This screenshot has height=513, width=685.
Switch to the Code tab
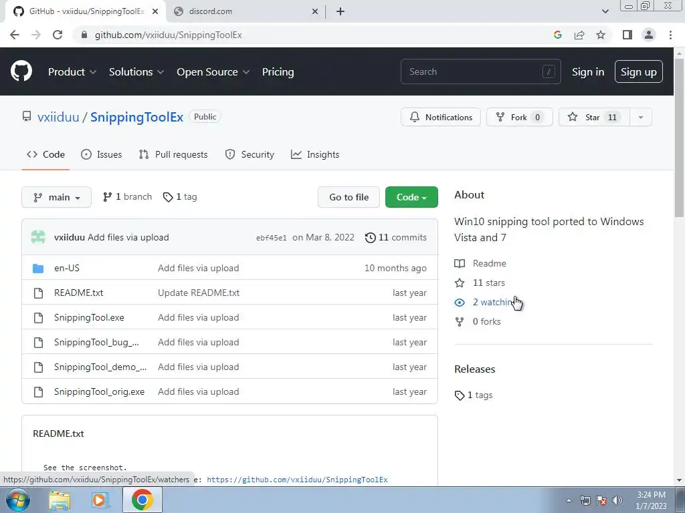tap(45, 154)
